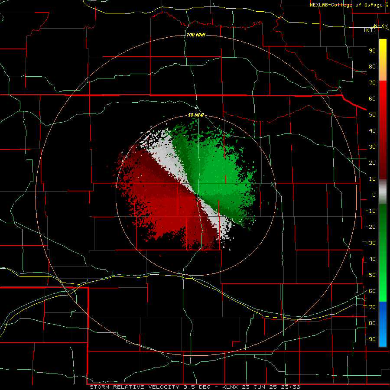Viewport: 390px width, 390px height.
Task: Click the positive 50 scale label
Action: point(372,115)
